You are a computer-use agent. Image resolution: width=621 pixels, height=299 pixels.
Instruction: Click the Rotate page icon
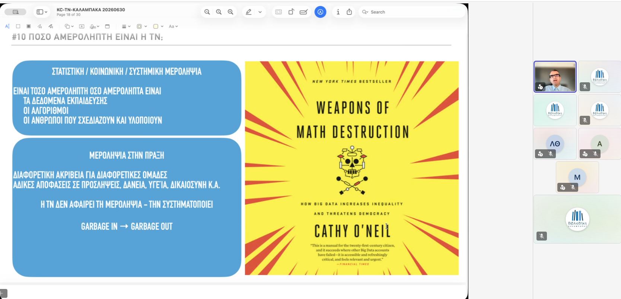coord(291,12)
